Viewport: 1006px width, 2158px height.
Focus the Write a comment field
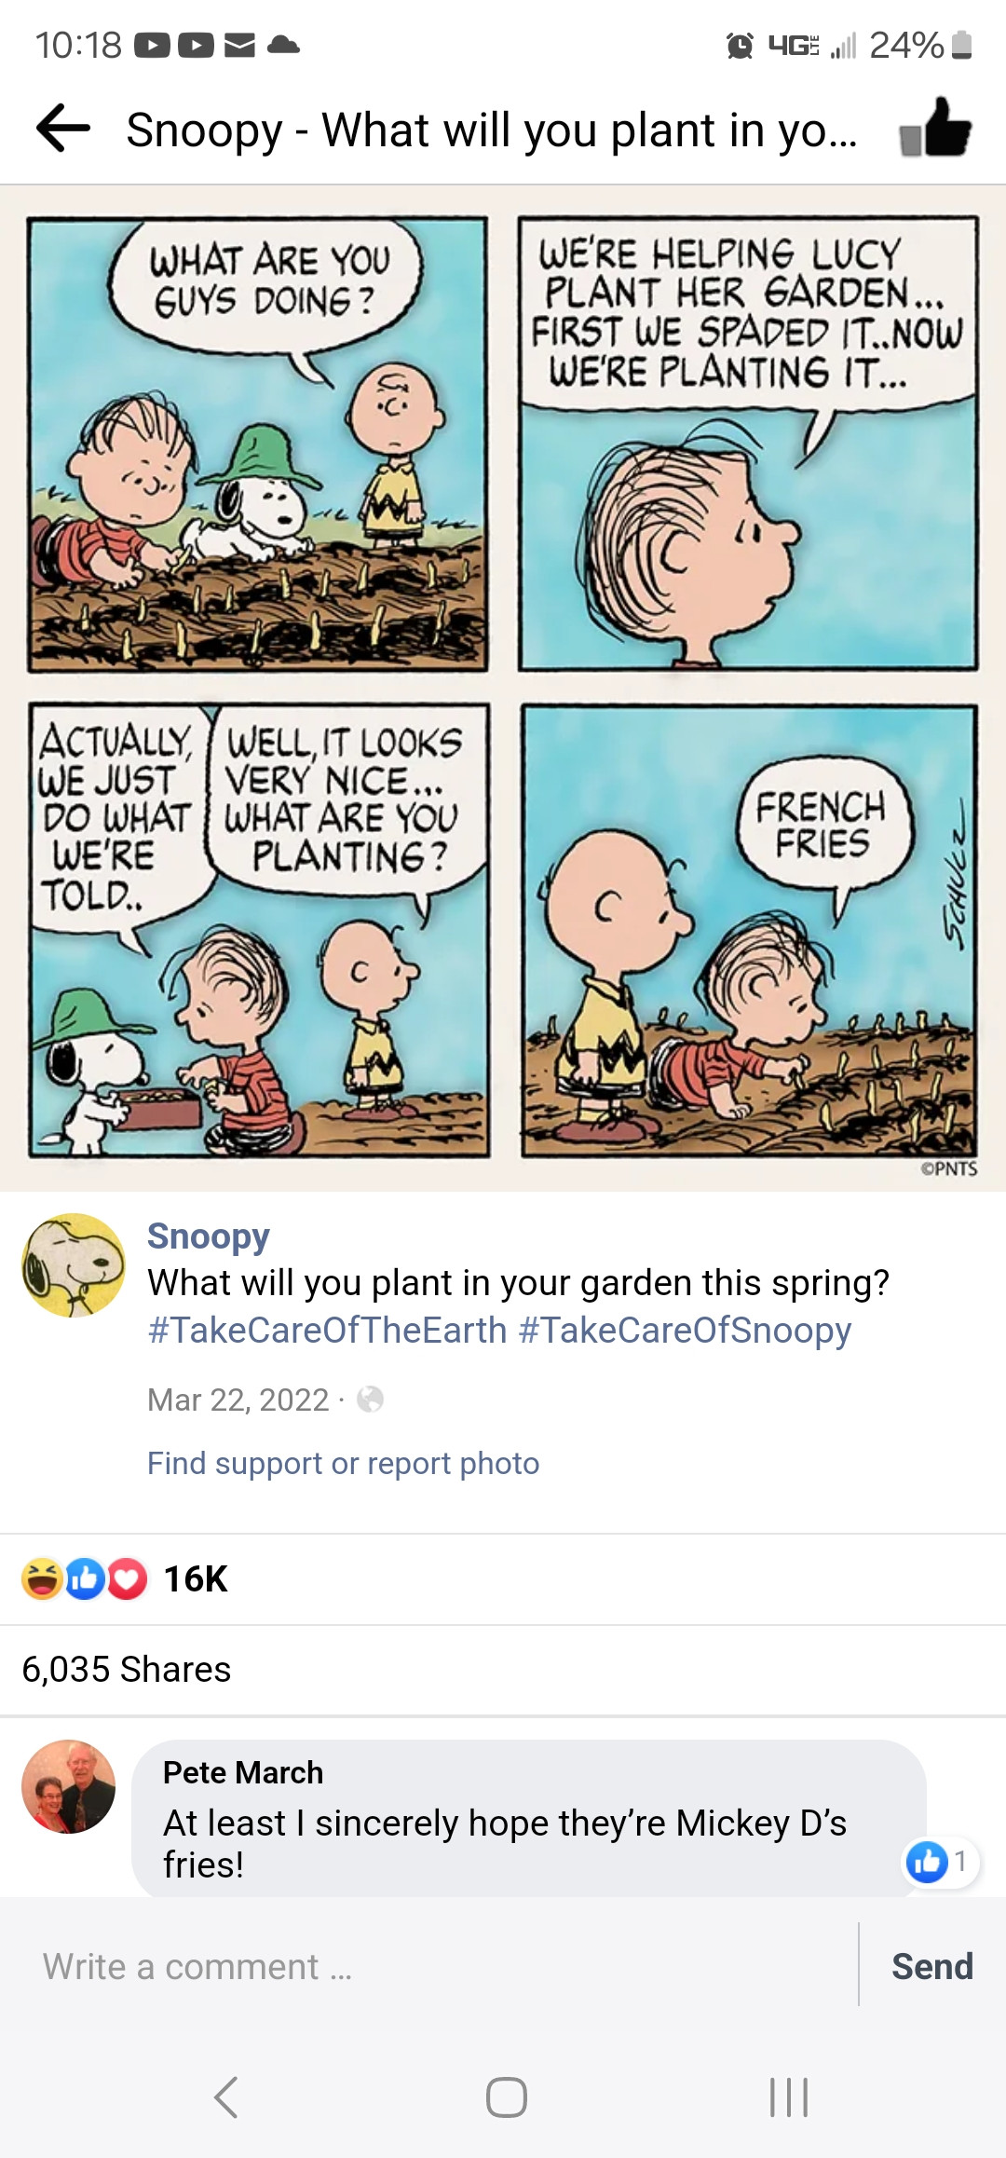[428, 1967]
